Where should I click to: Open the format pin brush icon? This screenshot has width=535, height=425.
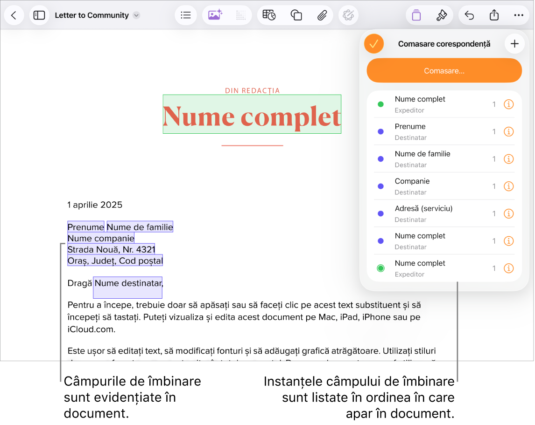[x=442, y=15]
